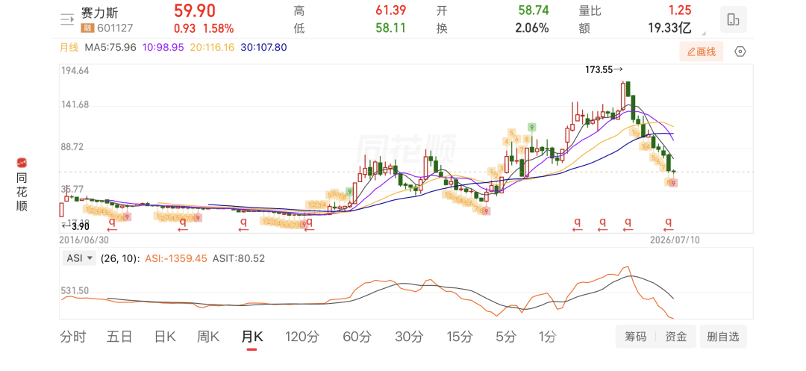This screenshot has width=806, height=371.
Task: Click the change percent 1.58%
Action: pos(219,28)
